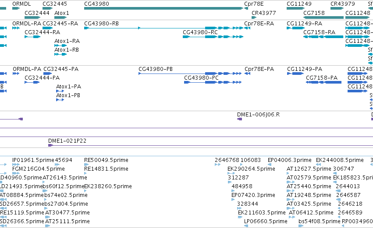Select the CG7158 gene bar

coord(323,18)
